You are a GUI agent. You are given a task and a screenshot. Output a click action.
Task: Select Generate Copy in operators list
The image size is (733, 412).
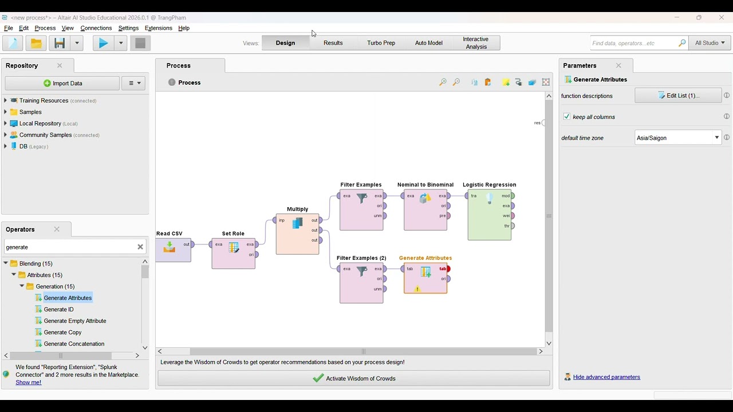coord(63,332)
